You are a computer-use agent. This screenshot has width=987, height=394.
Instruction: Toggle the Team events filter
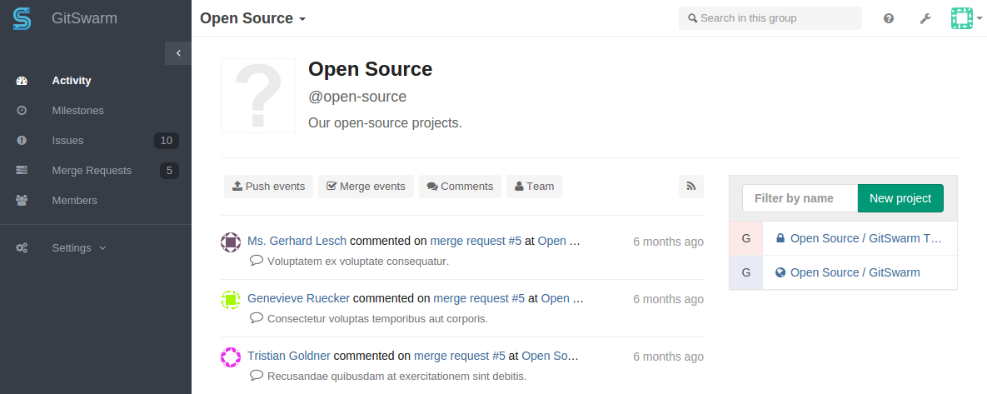pos(535,187)
